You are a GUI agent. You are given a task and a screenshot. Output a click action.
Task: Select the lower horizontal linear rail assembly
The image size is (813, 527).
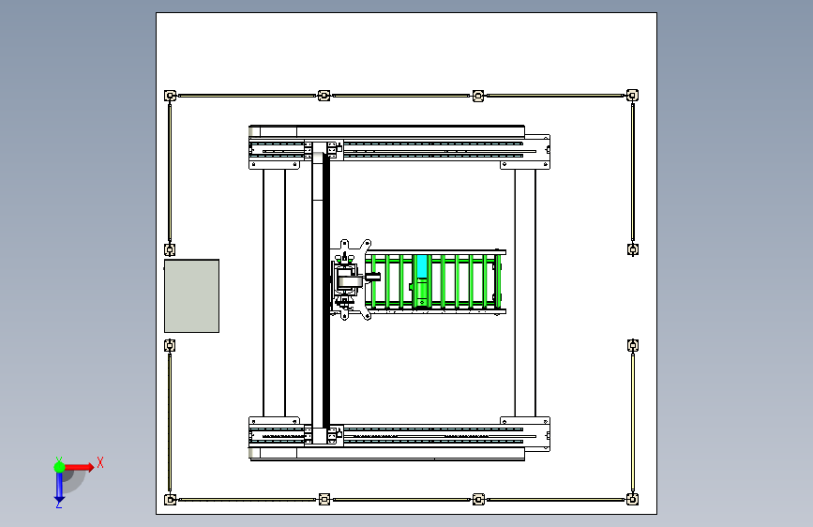point(399,438)
